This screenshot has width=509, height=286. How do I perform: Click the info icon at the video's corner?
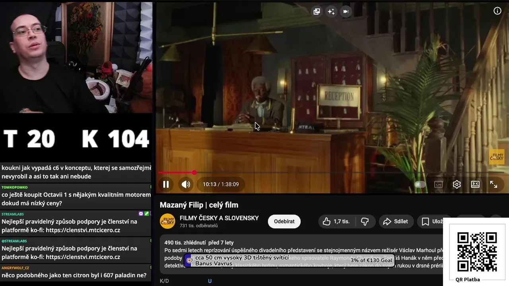(497, 11)
